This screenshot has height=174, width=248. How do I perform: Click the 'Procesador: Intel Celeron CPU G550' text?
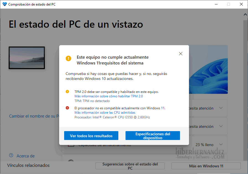pos(112,117)
